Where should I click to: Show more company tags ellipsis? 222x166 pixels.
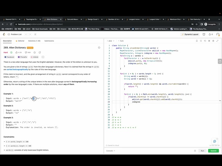point(43,57)
